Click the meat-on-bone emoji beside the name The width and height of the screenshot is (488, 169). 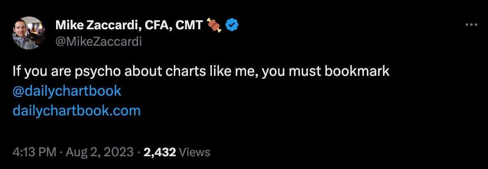214,26
